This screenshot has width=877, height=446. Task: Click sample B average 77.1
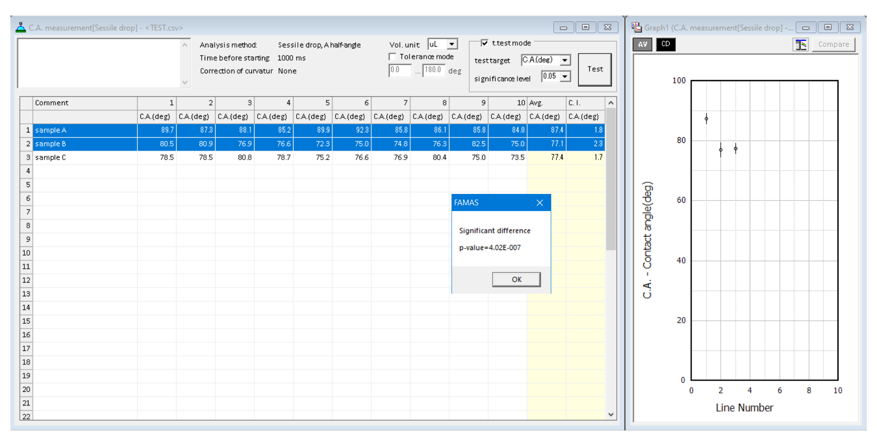pos(547,144)
